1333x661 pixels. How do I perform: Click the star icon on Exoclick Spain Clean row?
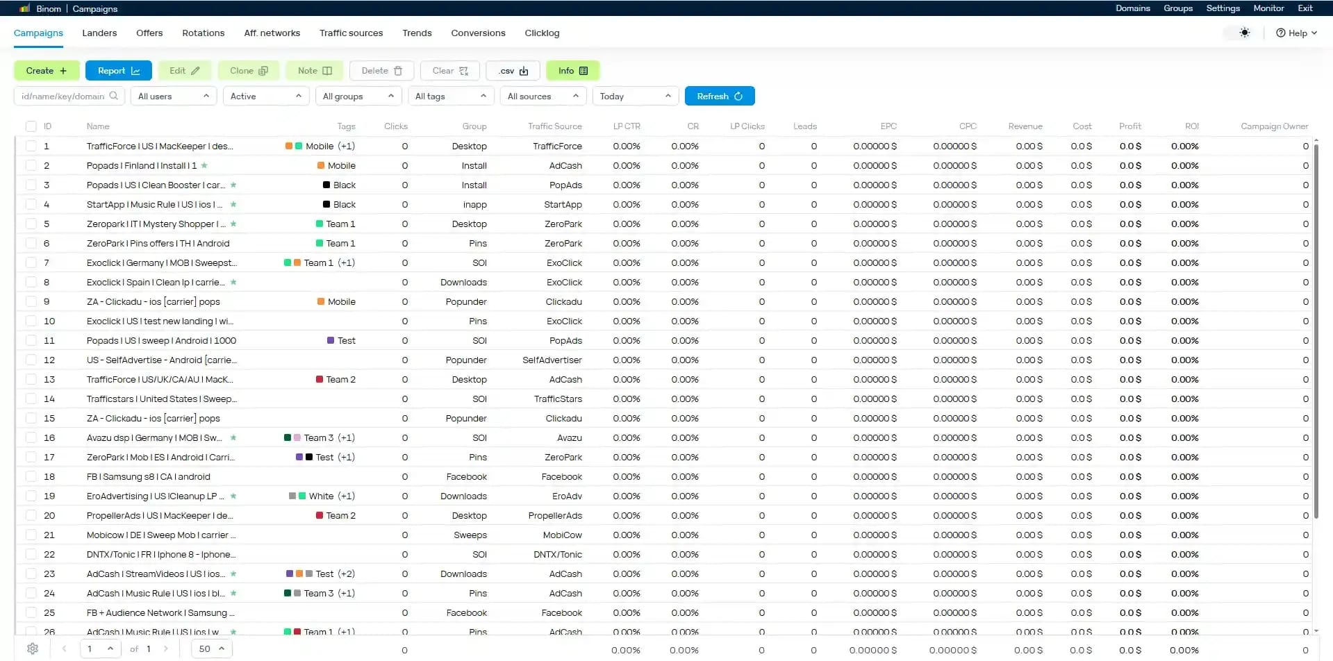point(233,282)
